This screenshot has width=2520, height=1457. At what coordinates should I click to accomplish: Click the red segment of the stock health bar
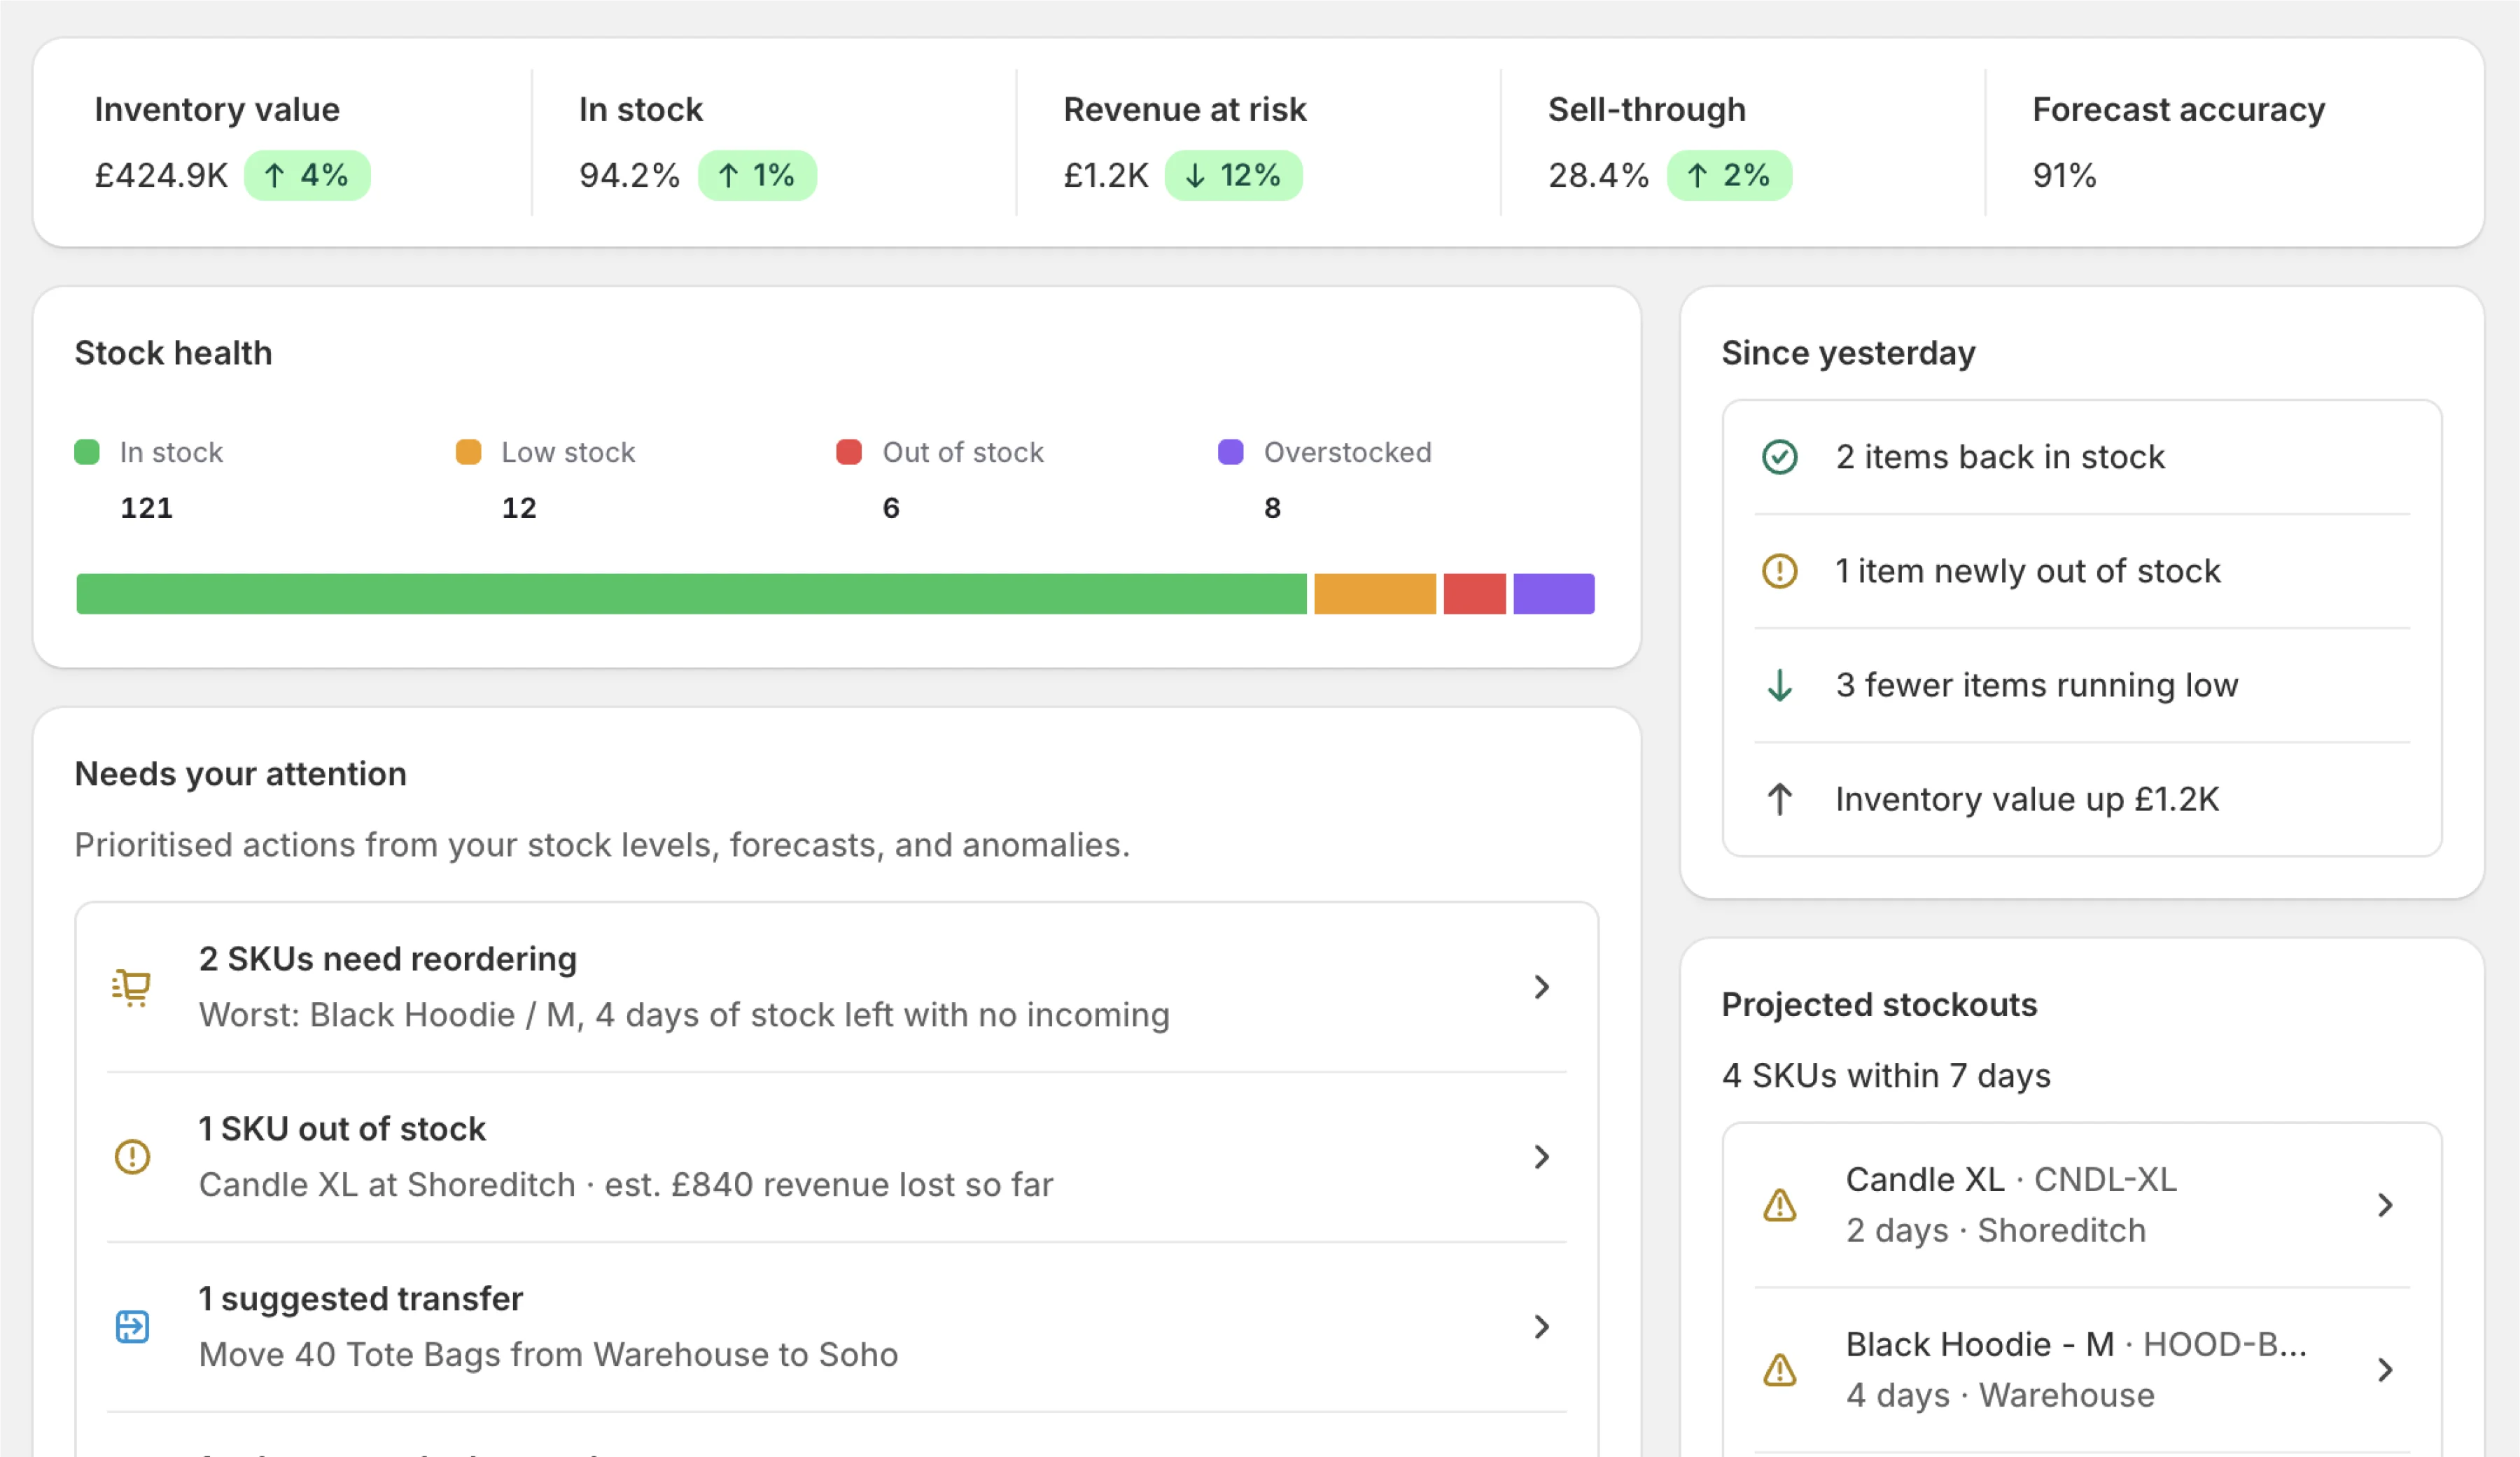(1475, 594)
